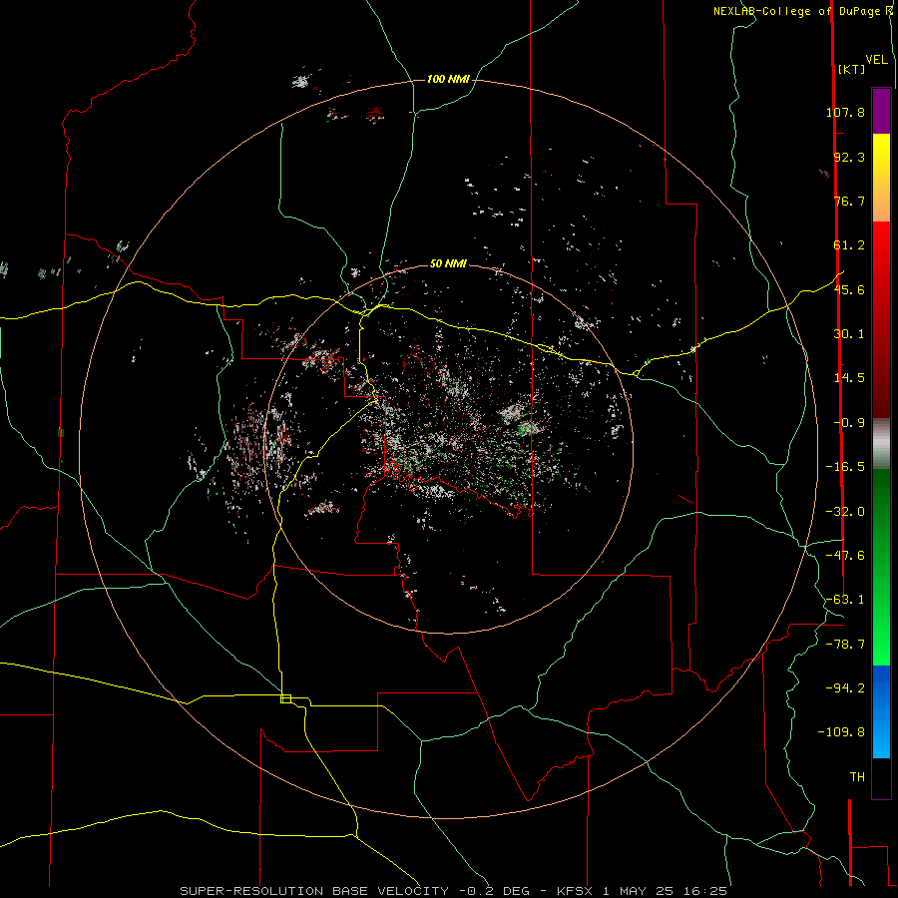Click the small square highway junction marker
This screenshot has height=898, width=898.
point(285,698)
